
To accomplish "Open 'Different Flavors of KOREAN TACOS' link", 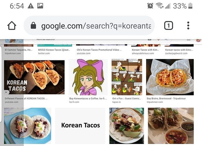I will [x=26, y=99].
